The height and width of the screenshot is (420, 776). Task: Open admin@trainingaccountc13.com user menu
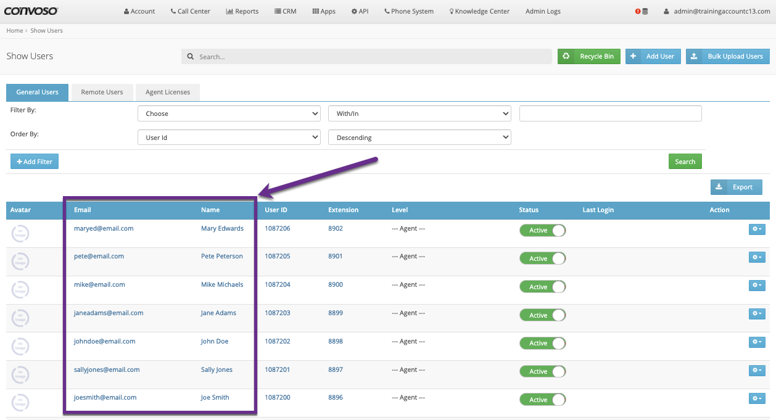[x=717, y=11]
